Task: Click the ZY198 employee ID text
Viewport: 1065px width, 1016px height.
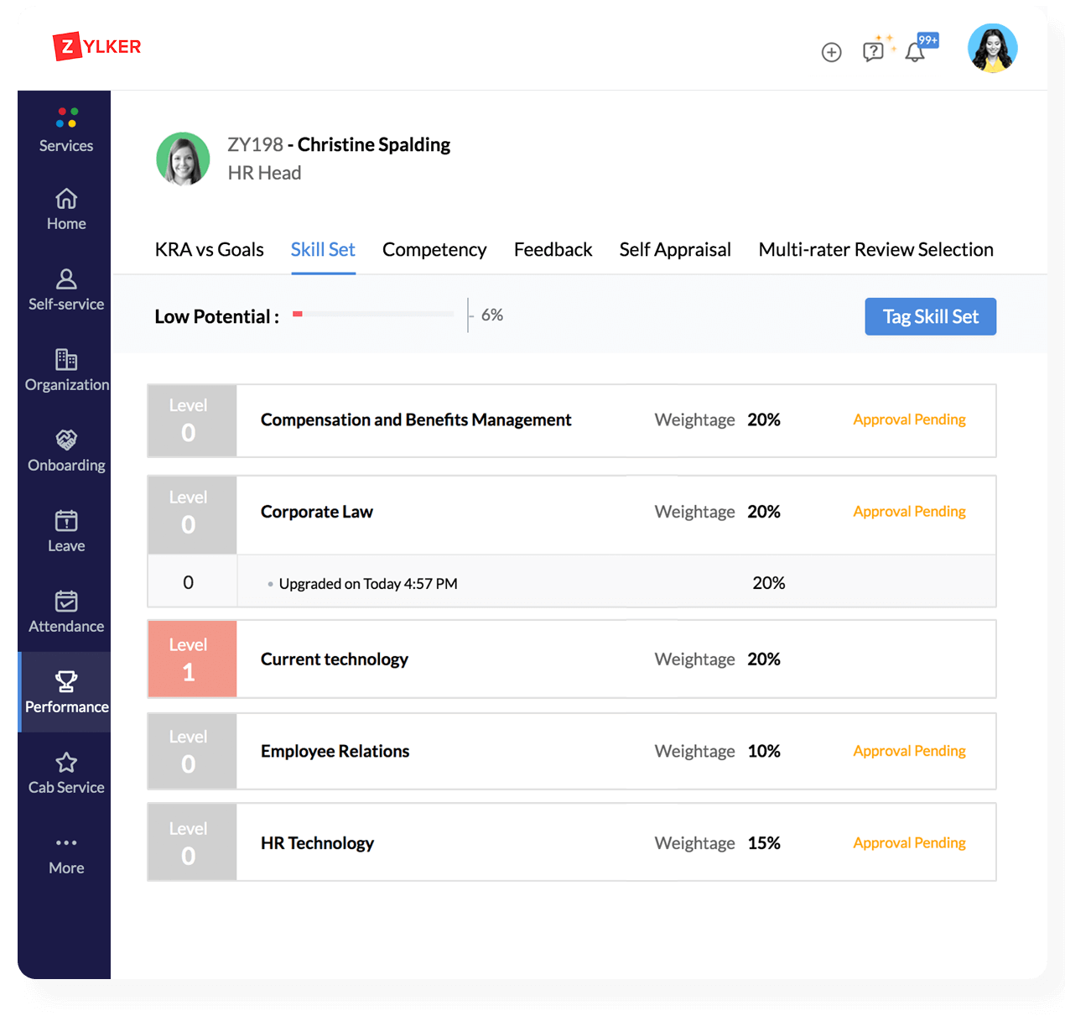Action: 255,144
